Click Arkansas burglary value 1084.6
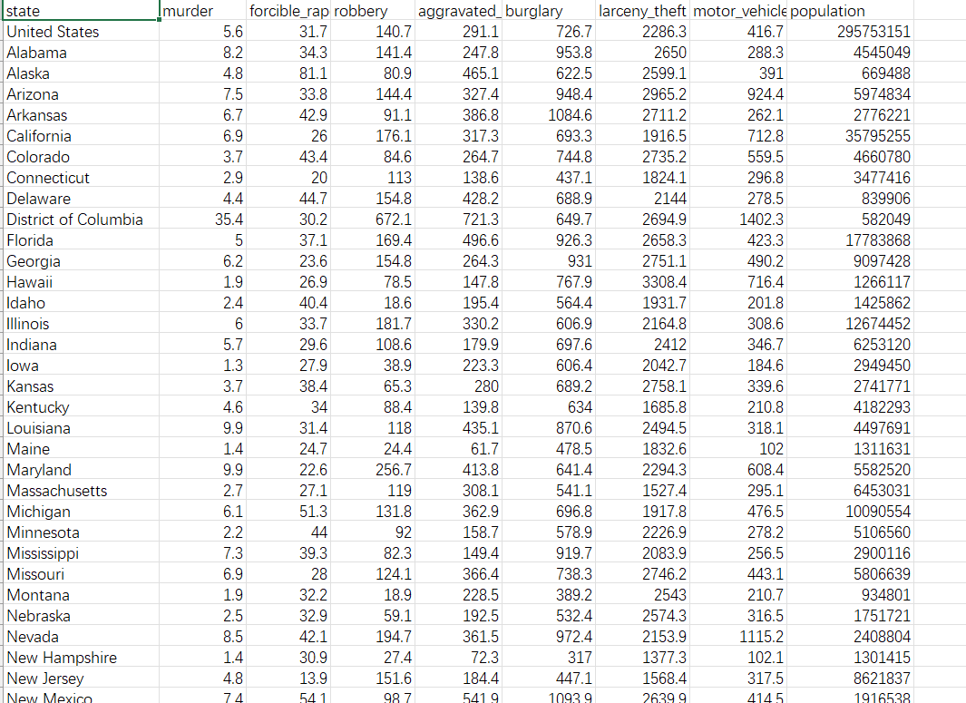The image size is (966, 703). point(548,115)
